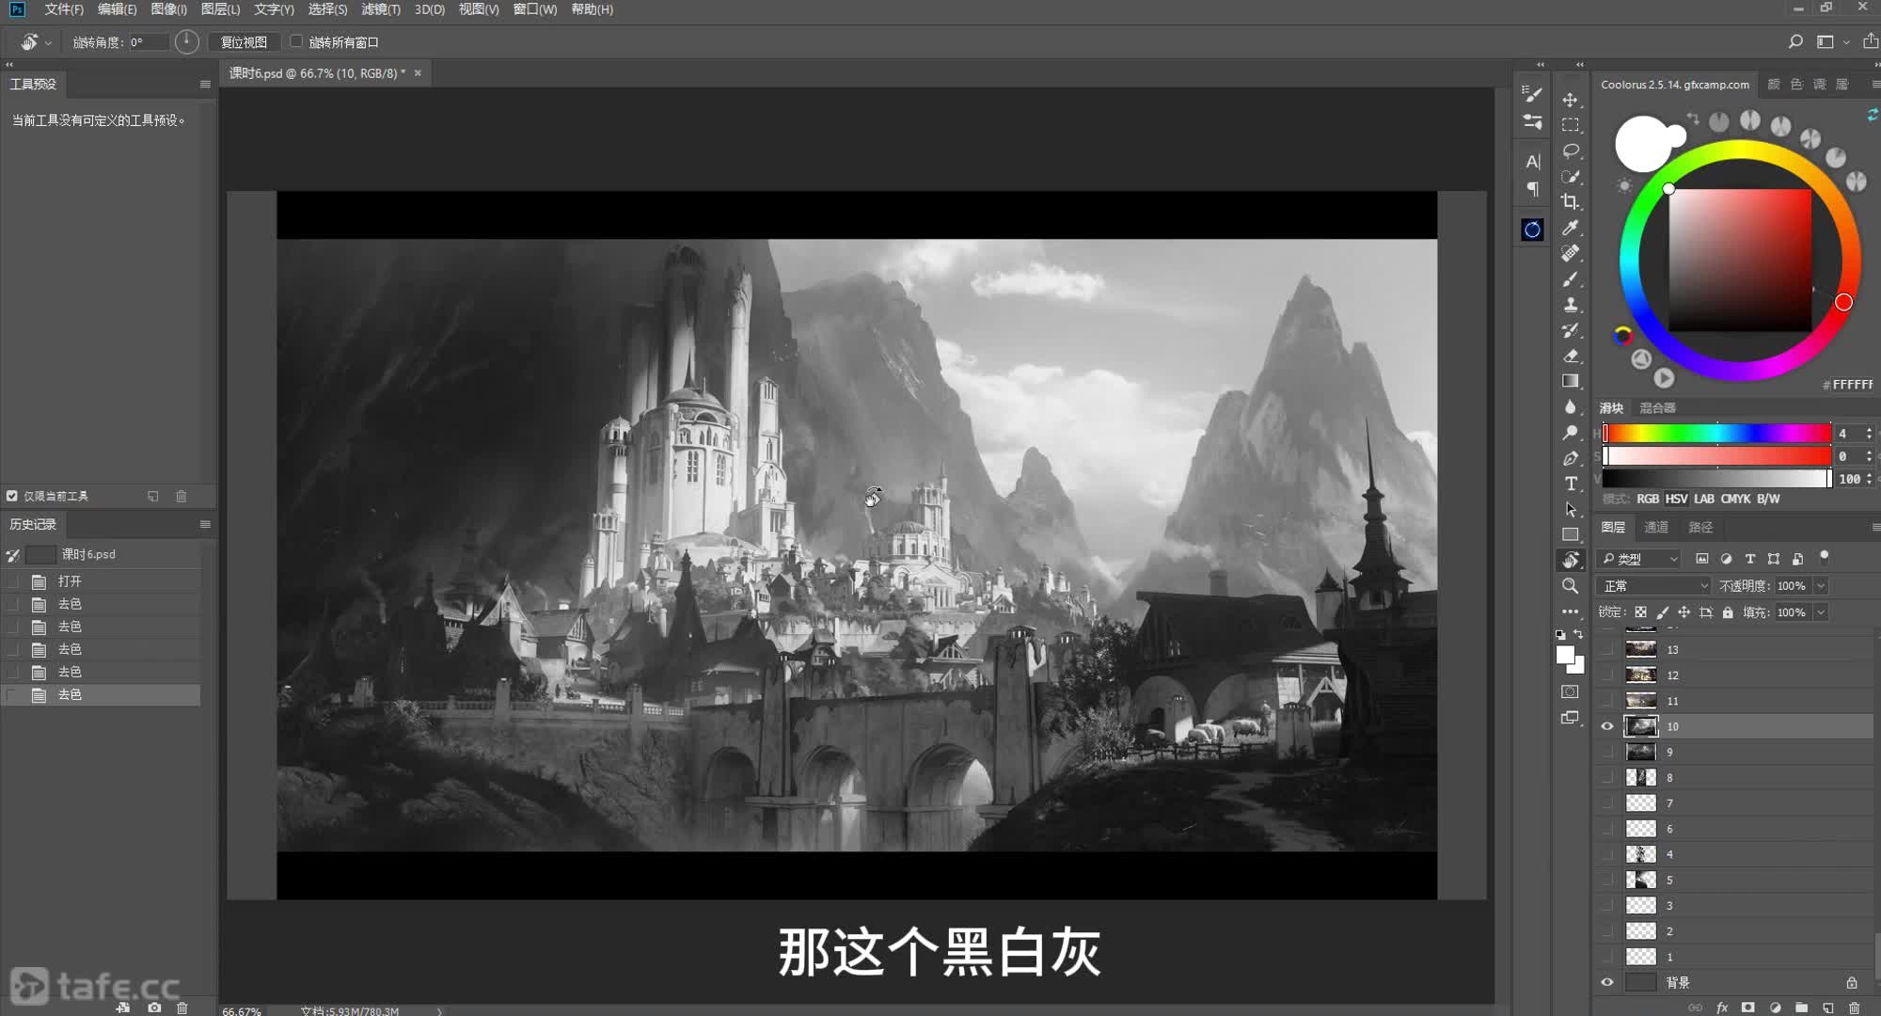Select the Pen tool

click(1570, 458)
